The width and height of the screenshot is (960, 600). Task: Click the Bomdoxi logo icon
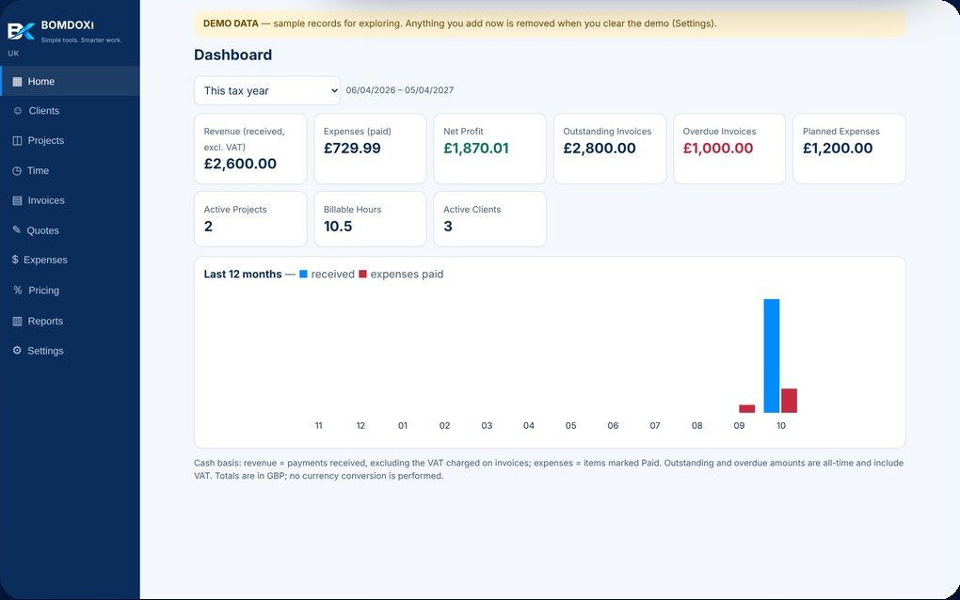(x=21, y=31)
